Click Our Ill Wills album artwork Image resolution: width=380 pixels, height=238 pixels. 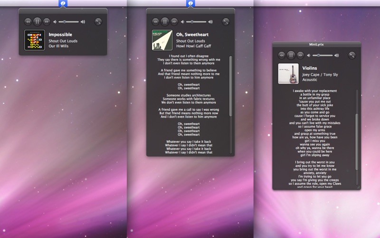[35, 40]
